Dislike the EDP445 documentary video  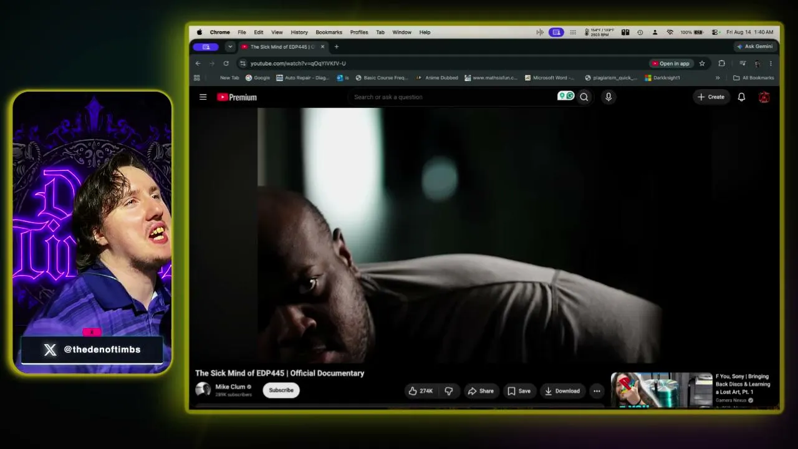[448, 391]
